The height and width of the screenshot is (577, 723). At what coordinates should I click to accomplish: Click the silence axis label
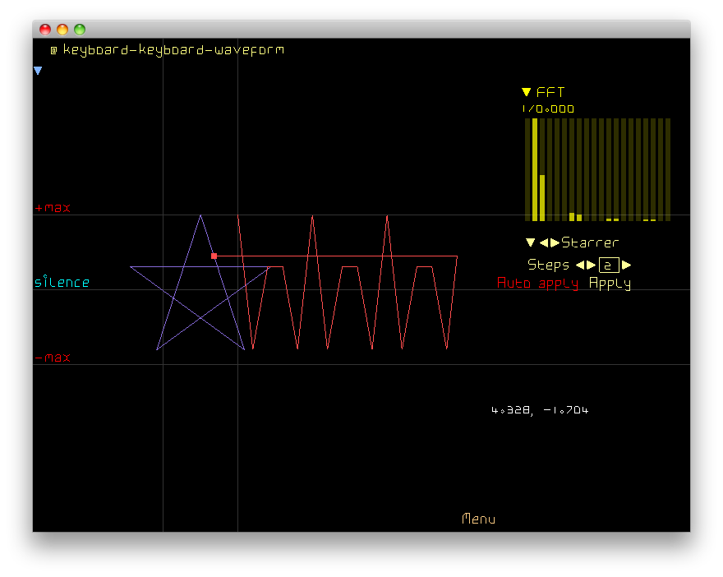pyautogui.click(x=62, y=283)
